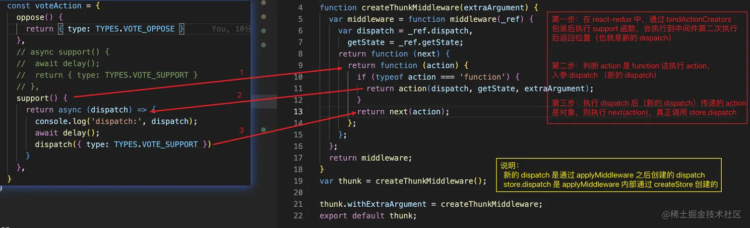Click 'var middleware = function middleware(_ref) {' line

(431, 19)
